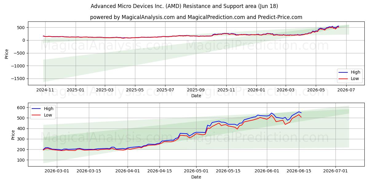Click the '400' price tick label
This screenshot has height=184, width=369.
click(x=22, y=129)
